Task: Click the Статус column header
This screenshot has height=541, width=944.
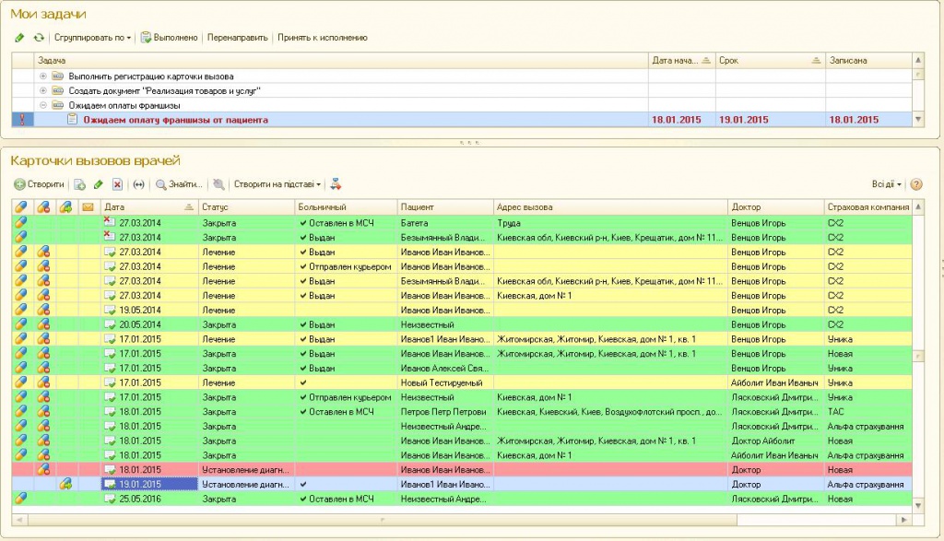Action: [247, 207]
